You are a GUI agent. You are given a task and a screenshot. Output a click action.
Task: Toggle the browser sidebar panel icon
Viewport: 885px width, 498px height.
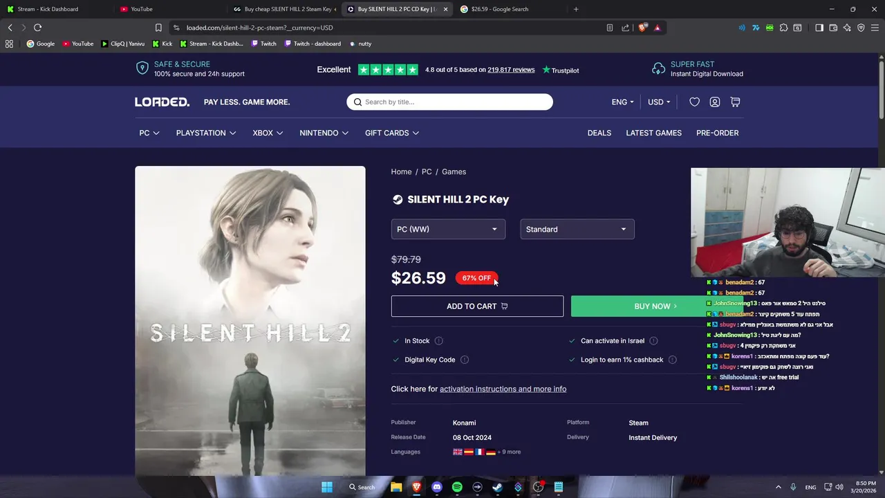tap(819, 28)
